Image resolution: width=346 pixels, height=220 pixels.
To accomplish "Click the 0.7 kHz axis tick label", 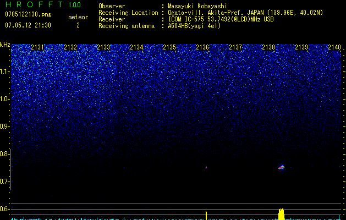I will pos(4,182).
